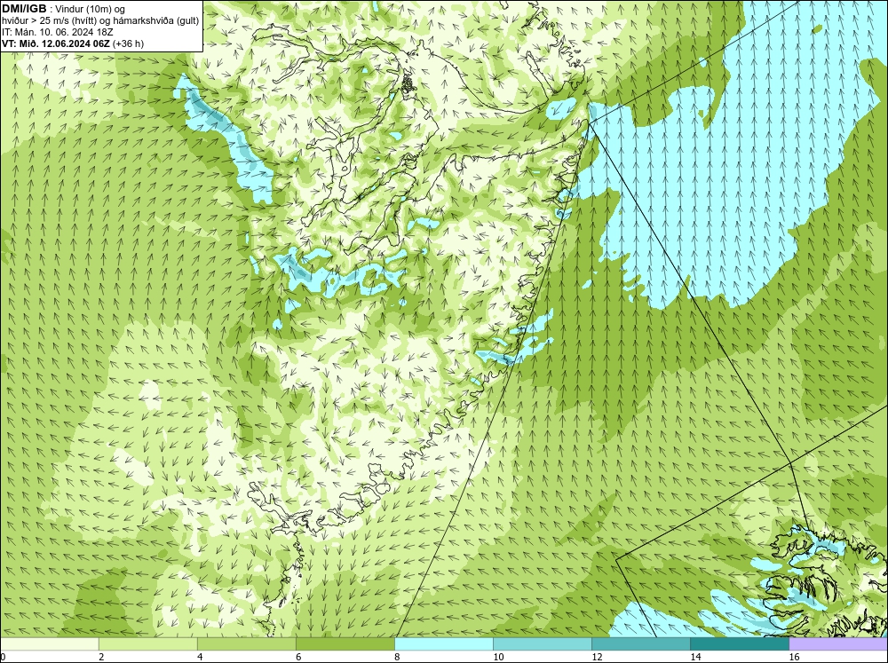Click the 2–4 m/s light green legend swatch
The height and width of the screenshot is (663, 888).
coord(147,643)
